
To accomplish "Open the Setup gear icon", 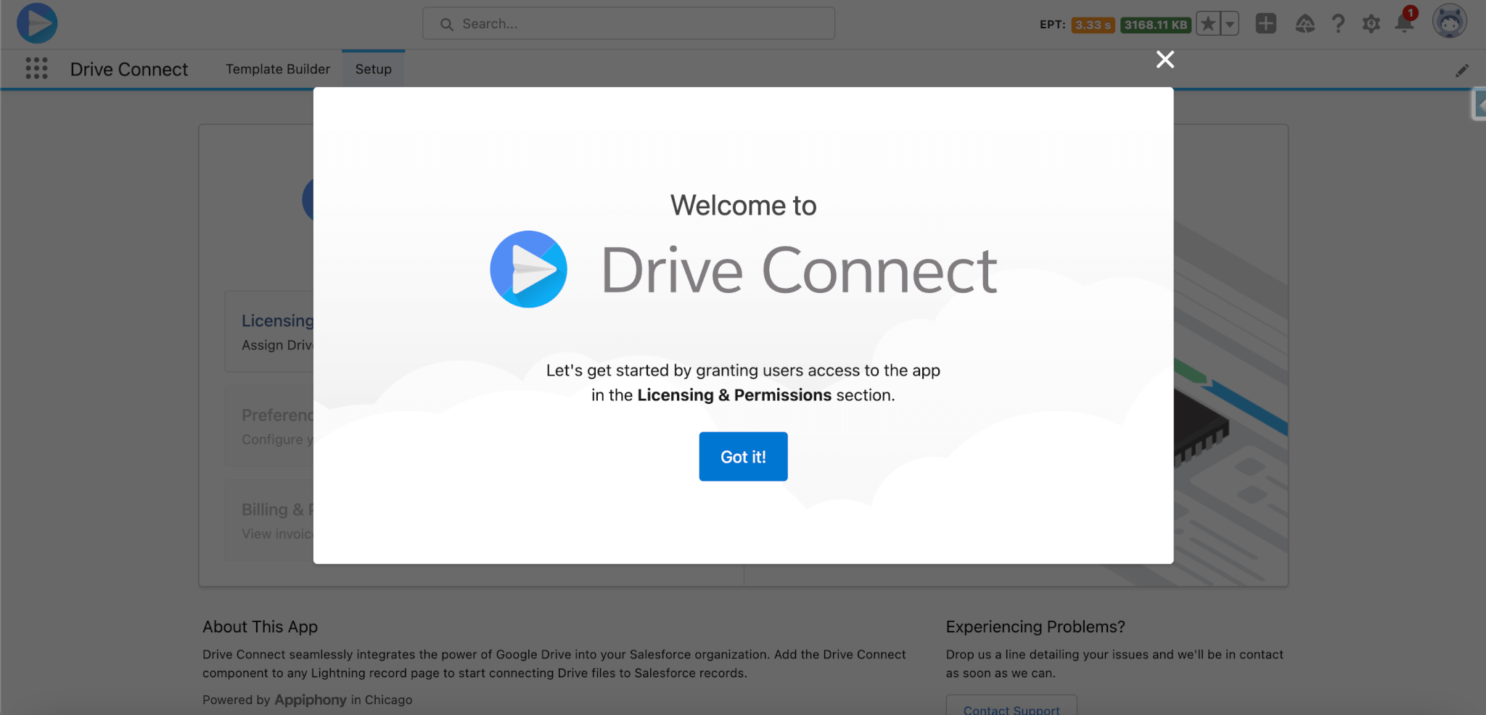I will coord(1371,24).
